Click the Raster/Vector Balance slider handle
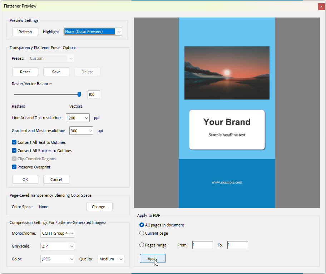This screenshot has width=326, height=274. [79, 94]
